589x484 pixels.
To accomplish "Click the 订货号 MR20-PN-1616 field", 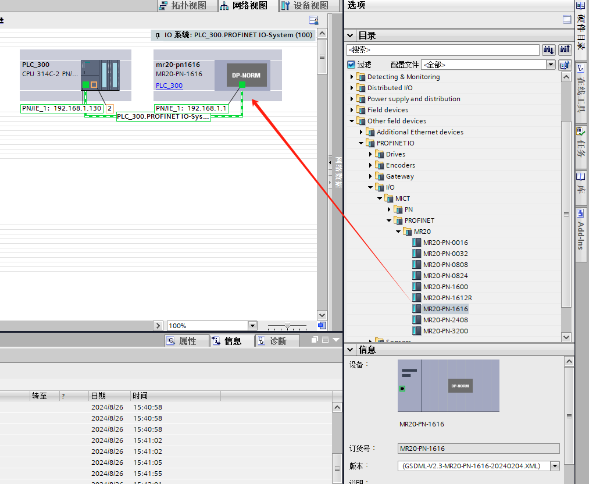I will coord(479,449).
